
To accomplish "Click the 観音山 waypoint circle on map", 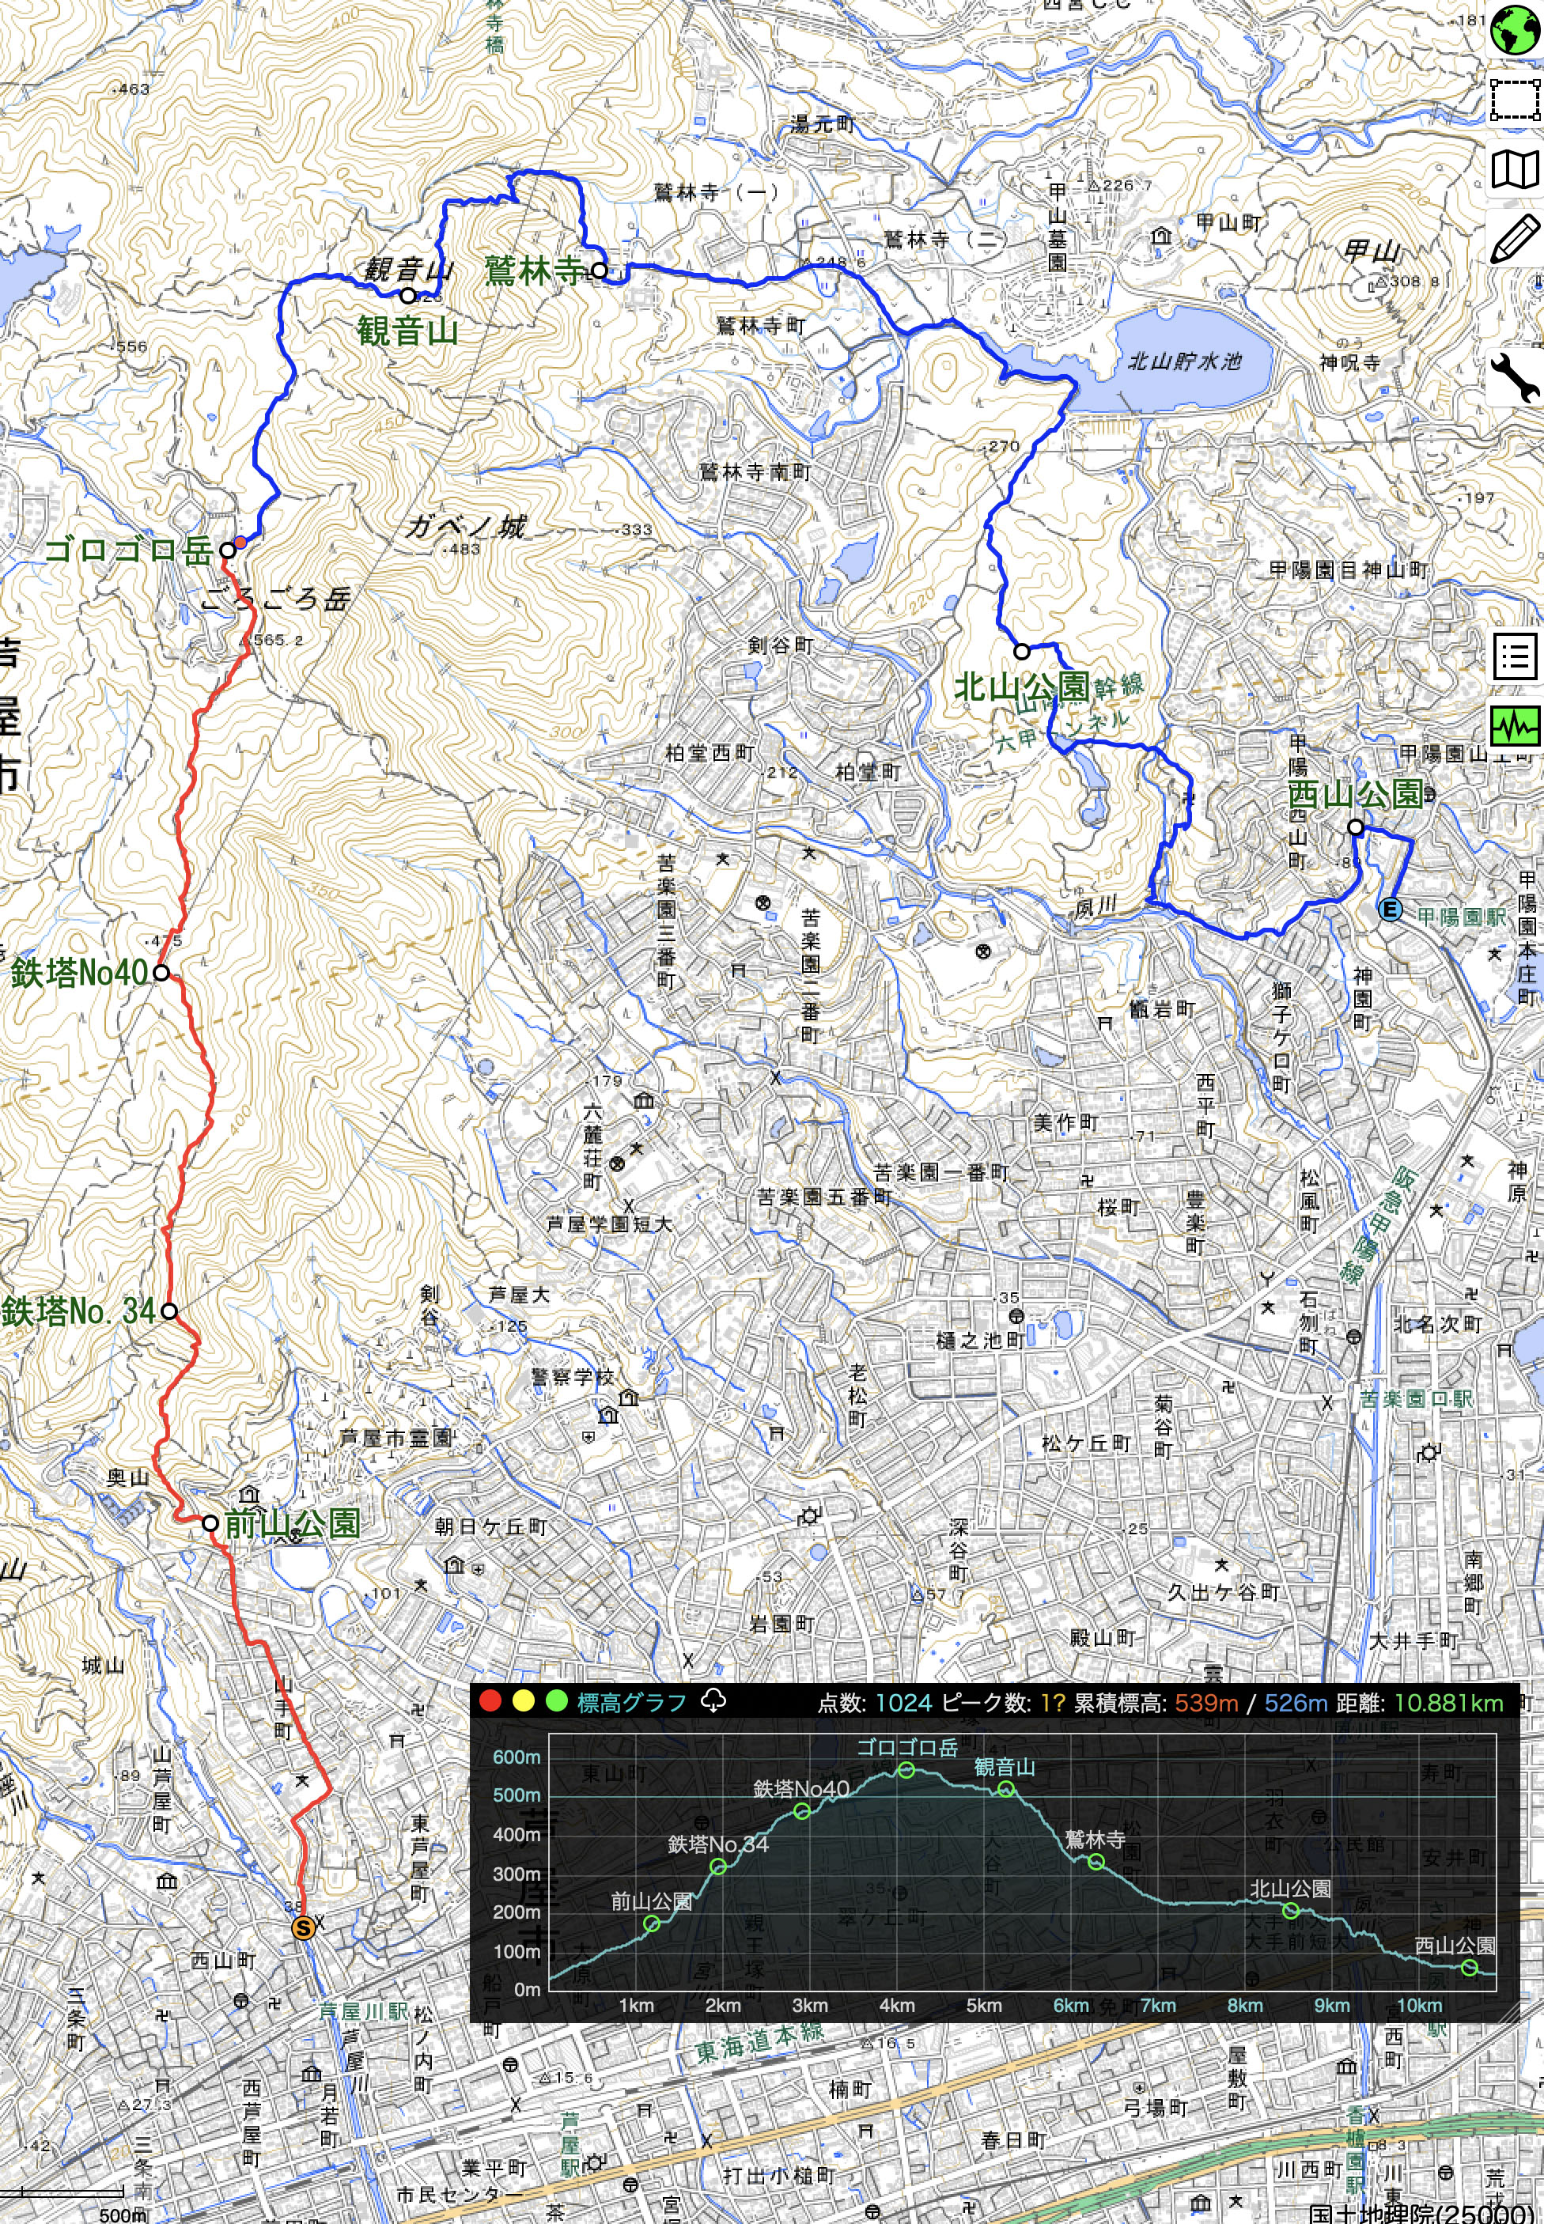I will pos(407,296).
